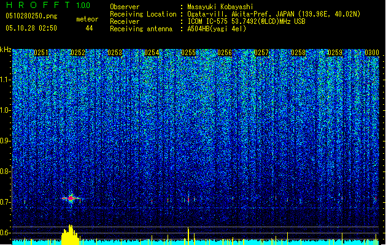Click the 0258 time marker
386x245 pixels.
[298, 53]
